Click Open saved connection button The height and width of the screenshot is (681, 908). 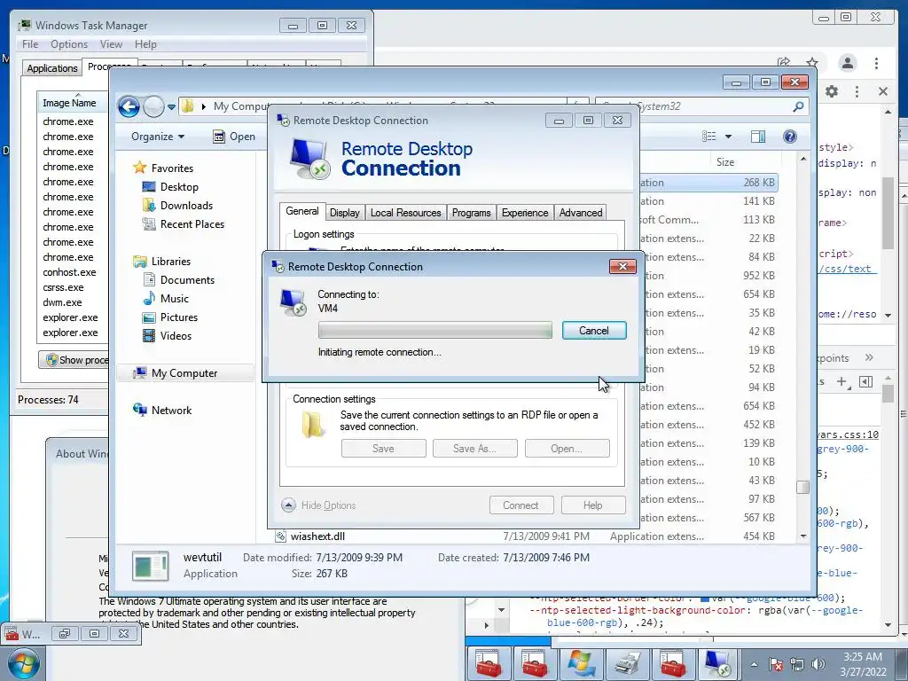point(567,448)
